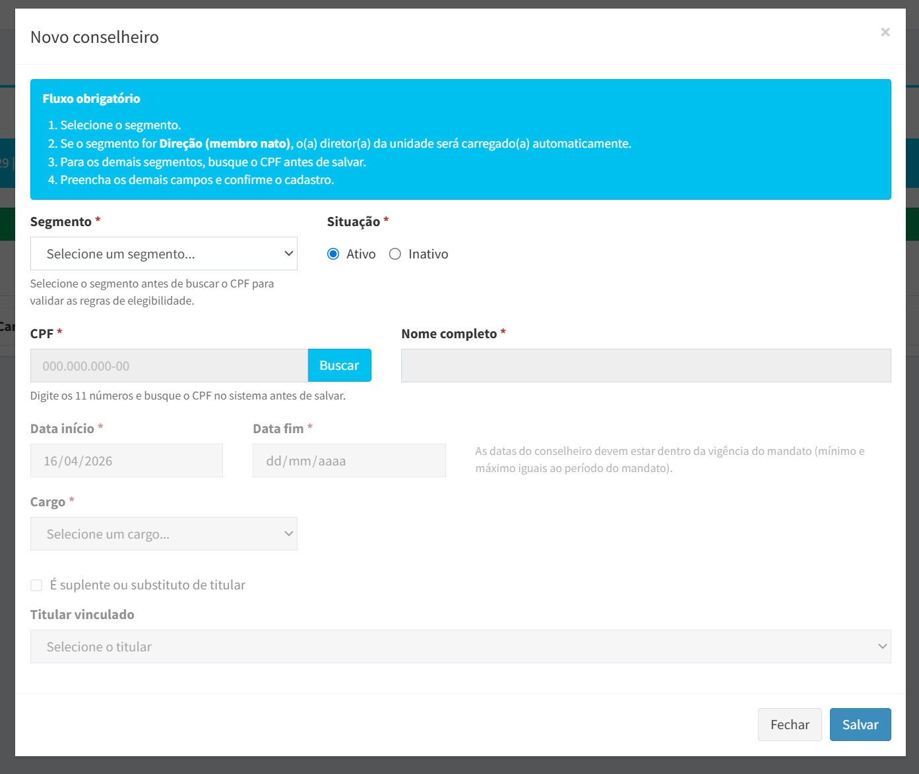The height and width of the screenshot is (774, 919).
Task: Click the Situação field label
Action: coord(354,222)
